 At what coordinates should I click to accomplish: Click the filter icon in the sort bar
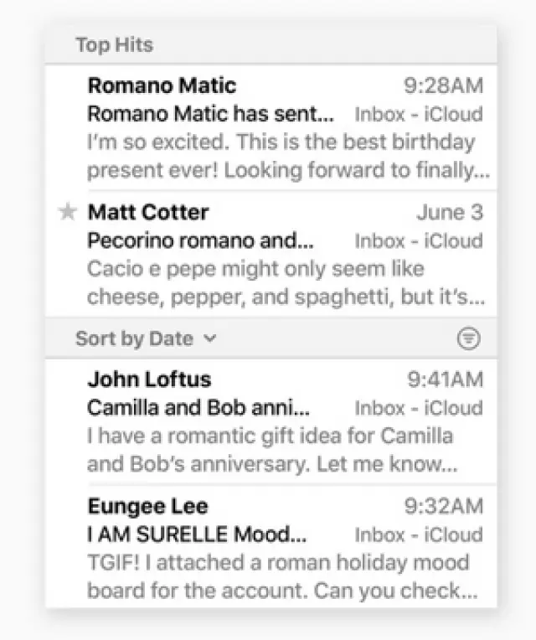[x=470, y=338]
